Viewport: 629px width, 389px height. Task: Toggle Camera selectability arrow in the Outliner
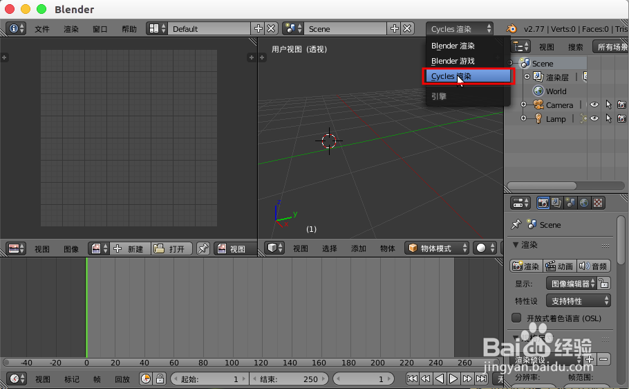coord(608,105)
